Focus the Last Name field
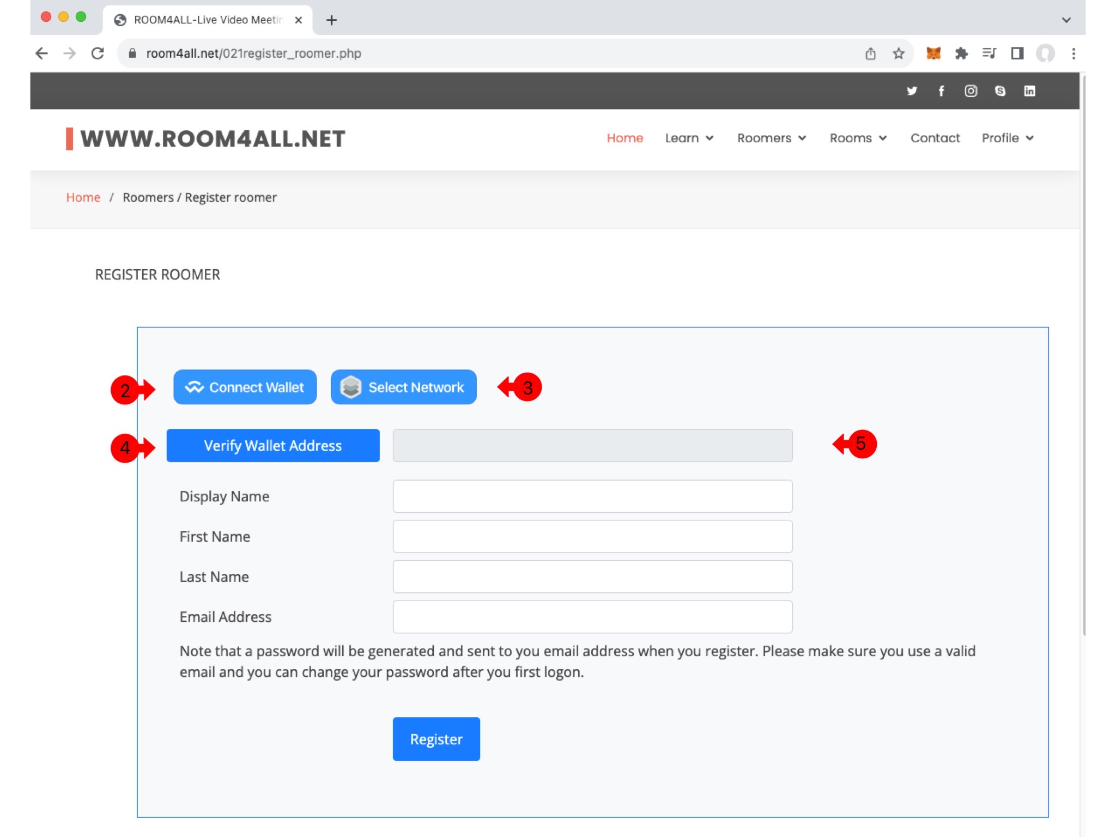 tap(592, 577)
